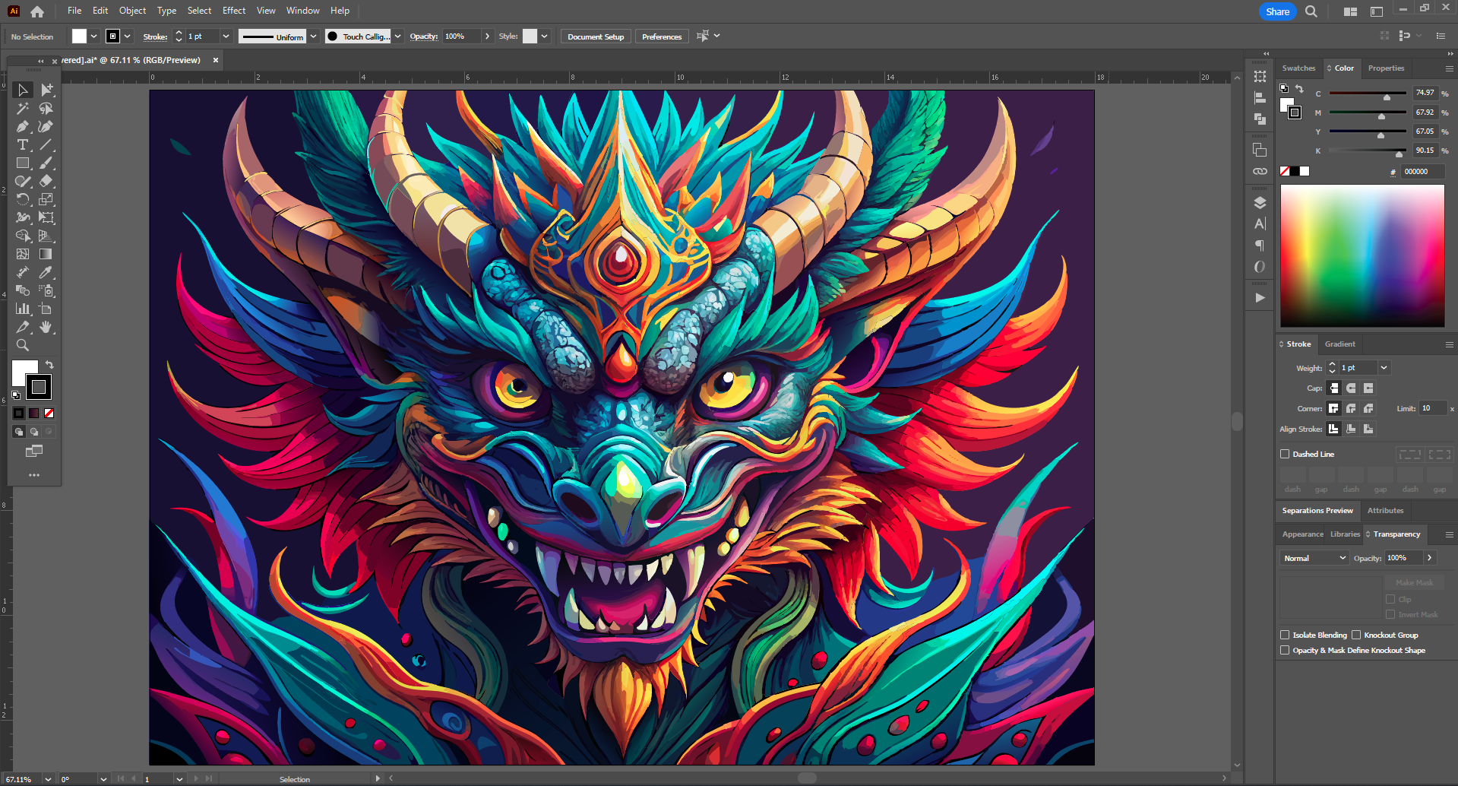The height and width of the screenshot is (786, 1458).
Task: Select the Rotate tool
Action: (23, 199)
